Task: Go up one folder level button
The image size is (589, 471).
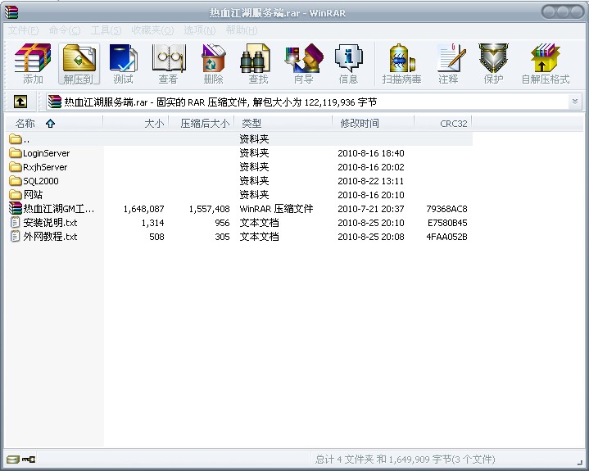Action: tap(20, 102)
